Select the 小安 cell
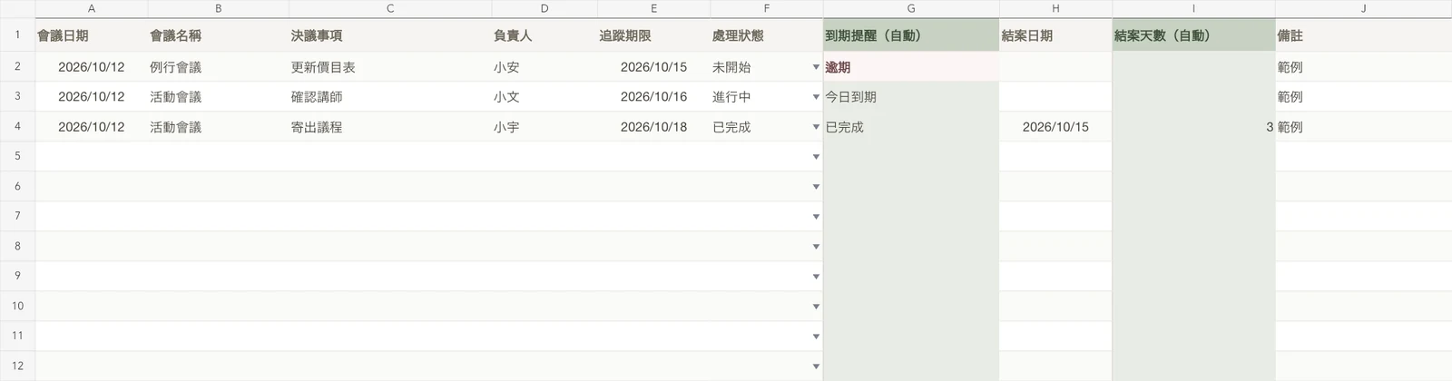Viewport: 1452px width, 381px height. click(544, 67)
